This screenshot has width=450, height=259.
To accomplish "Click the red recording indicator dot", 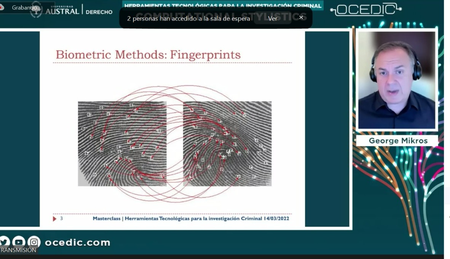I will click(2, 7).
